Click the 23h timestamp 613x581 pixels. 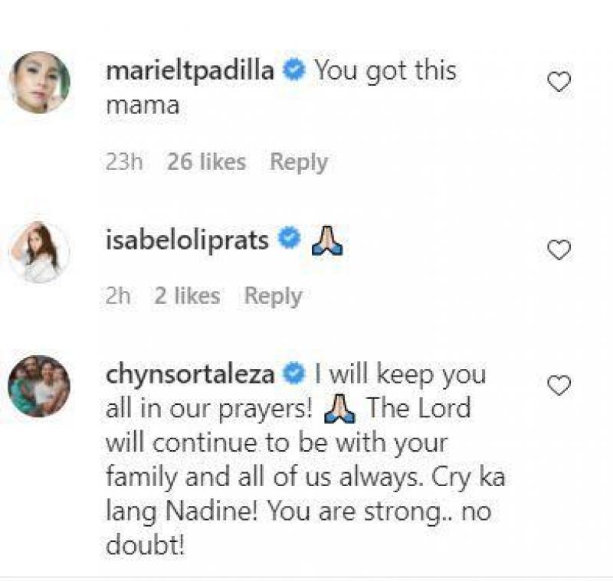124,162
